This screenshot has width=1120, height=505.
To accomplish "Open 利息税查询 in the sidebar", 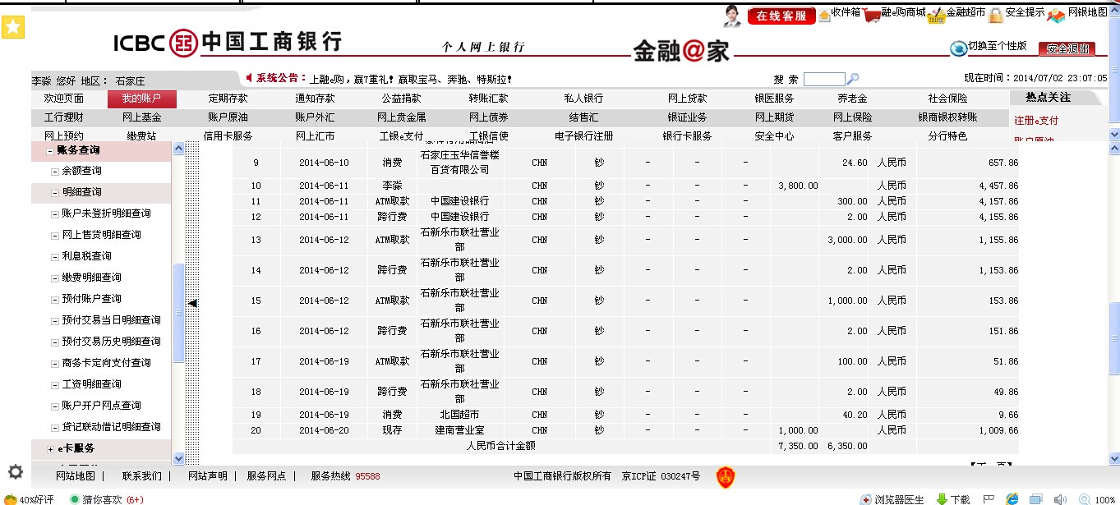I will (87, 256).
